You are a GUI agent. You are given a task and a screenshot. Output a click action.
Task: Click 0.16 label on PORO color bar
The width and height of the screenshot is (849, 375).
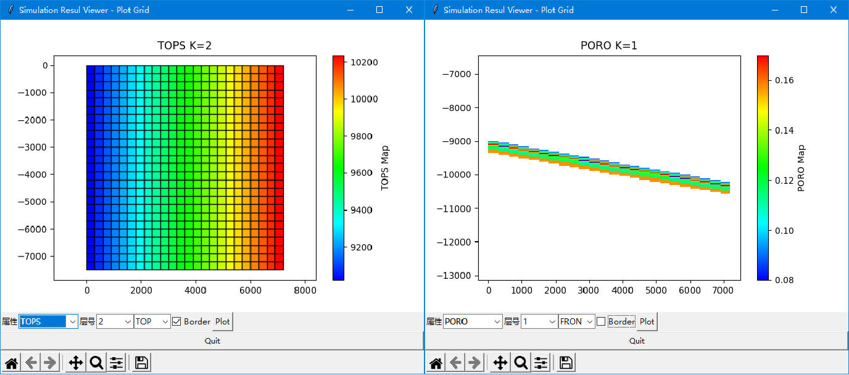[x=784, y=80]
